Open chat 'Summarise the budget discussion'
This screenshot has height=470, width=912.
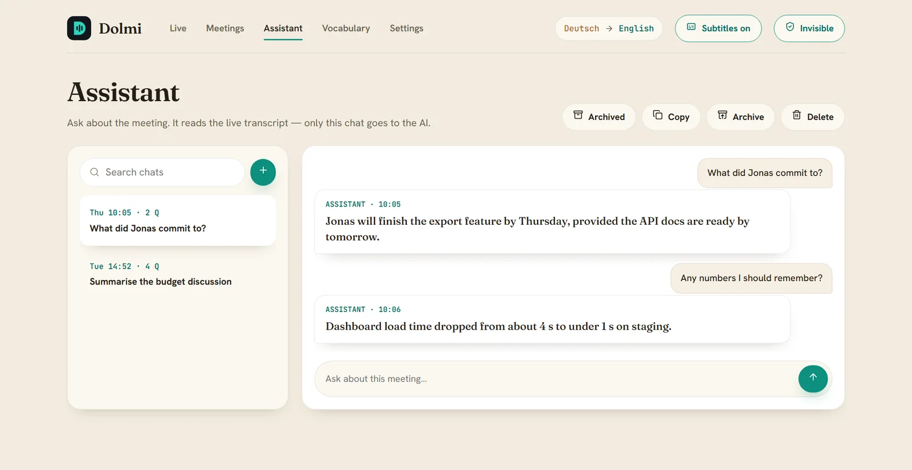(x=178, y=274)
